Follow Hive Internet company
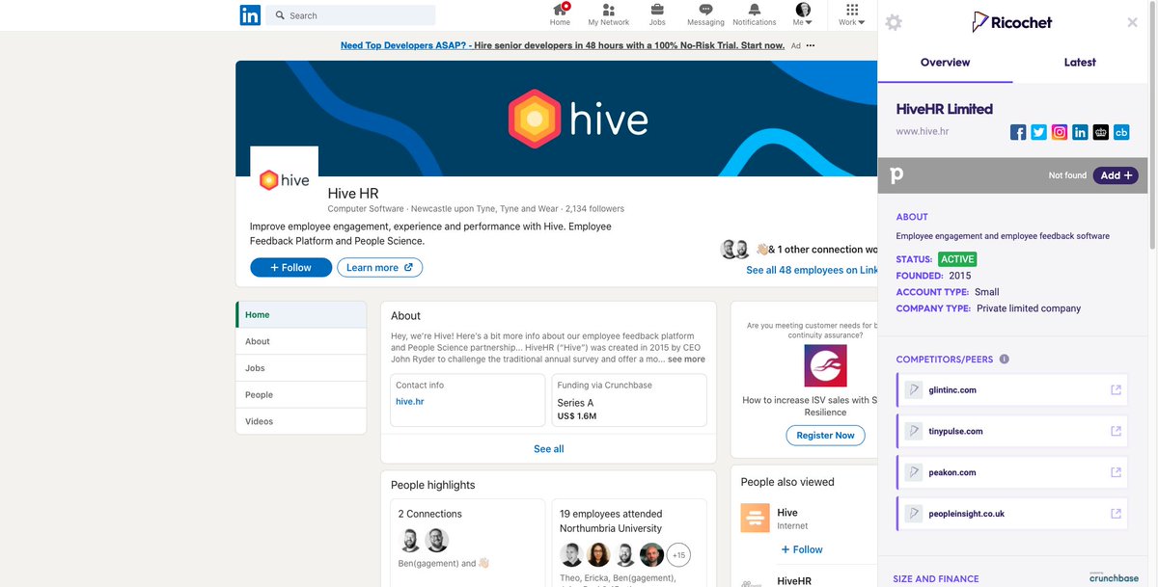Image resolution: width=1158 pixels, height=587 pixels. point(801,549)
